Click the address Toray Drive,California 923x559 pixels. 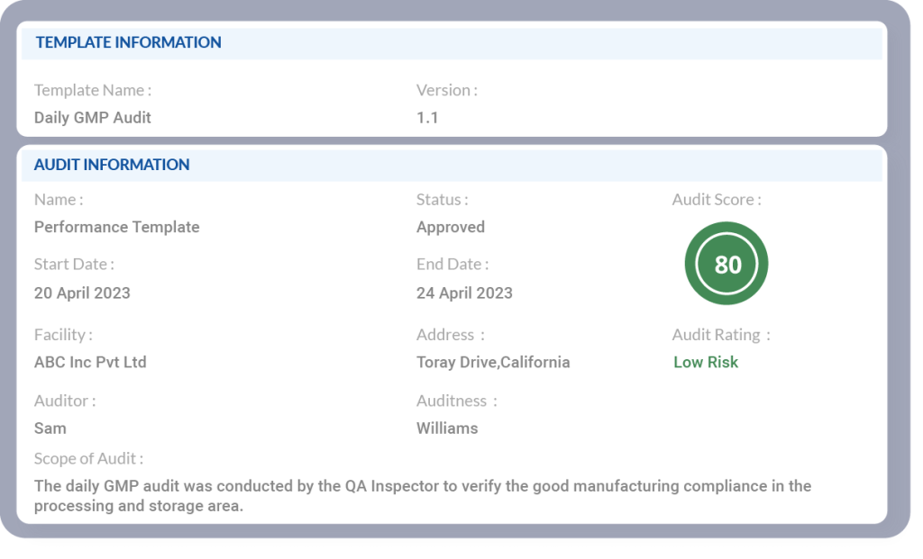[493, 362]
